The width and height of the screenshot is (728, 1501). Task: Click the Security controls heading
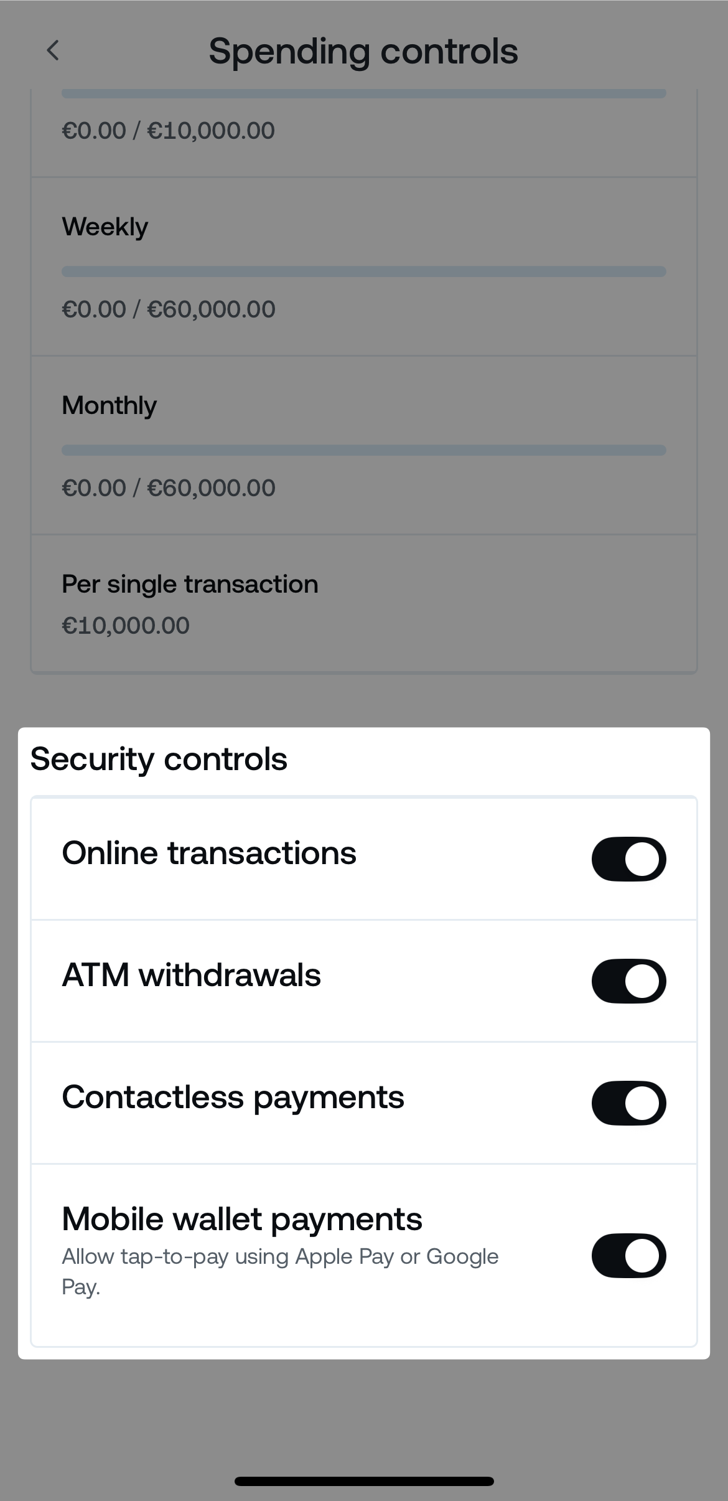pos(159,759)
